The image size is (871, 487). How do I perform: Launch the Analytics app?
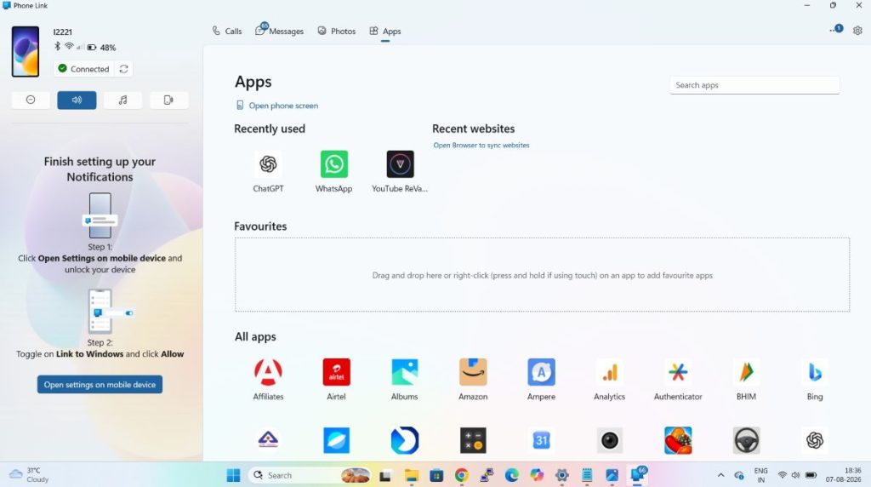[609, 372]
